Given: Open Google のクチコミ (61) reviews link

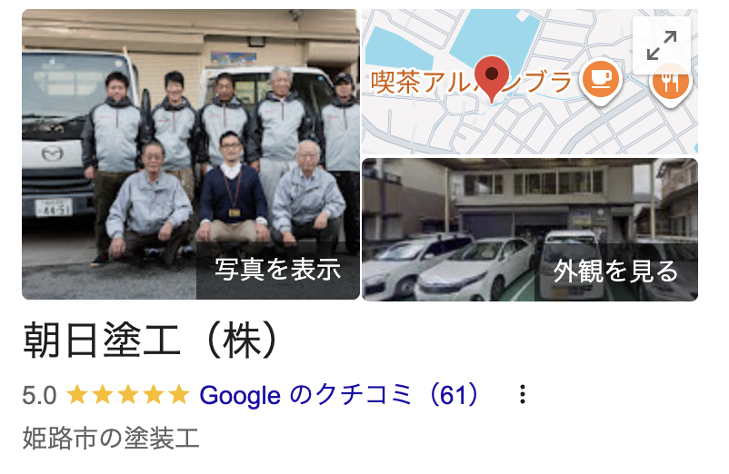Looking at the screenshot, I should coord(340,395).
